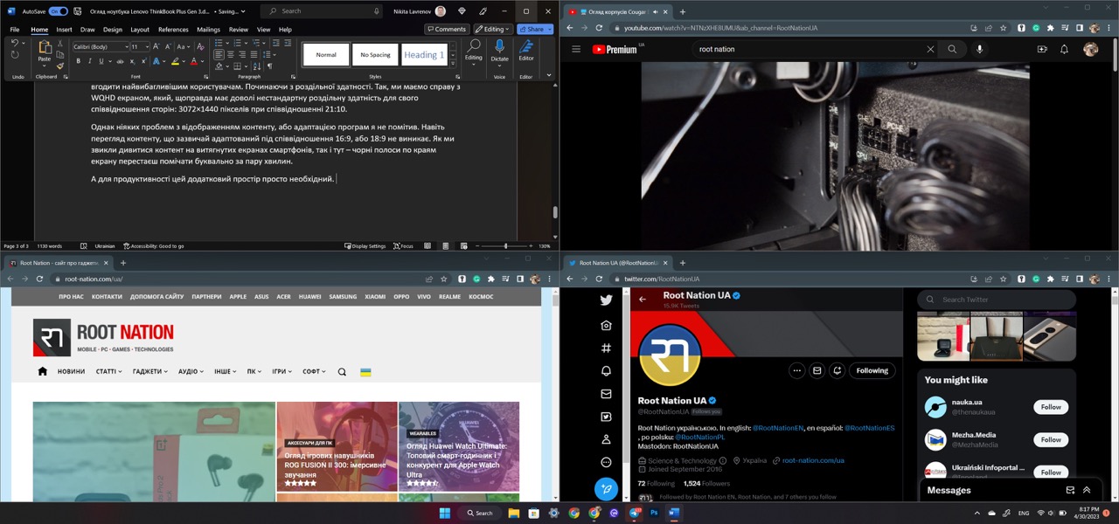Sort paragraphs with A-Z sort icon
This screenshot has height=524, width=1119.
coord(257,66)
